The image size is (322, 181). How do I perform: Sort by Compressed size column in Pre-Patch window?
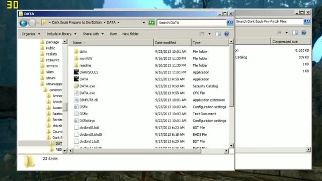point(291,41)
